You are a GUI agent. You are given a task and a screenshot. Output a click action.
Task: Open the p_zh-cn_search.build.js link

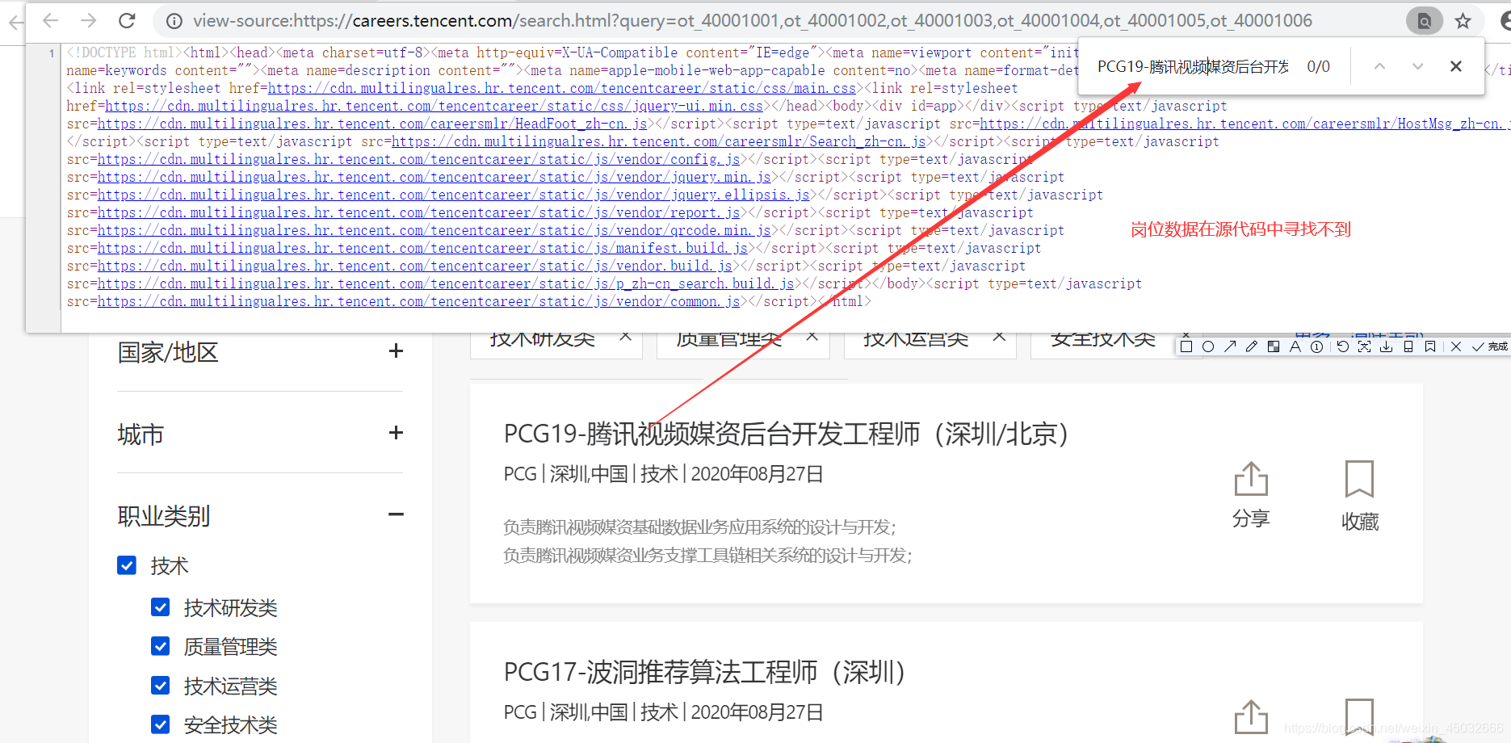coord(446,283)
